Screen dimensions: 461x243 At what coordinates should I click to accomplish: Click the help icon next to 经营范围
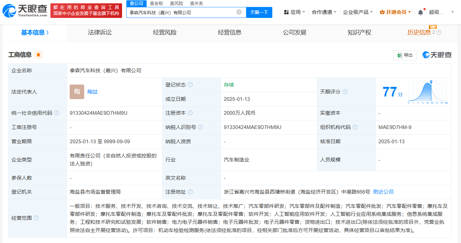click(36, 218)
